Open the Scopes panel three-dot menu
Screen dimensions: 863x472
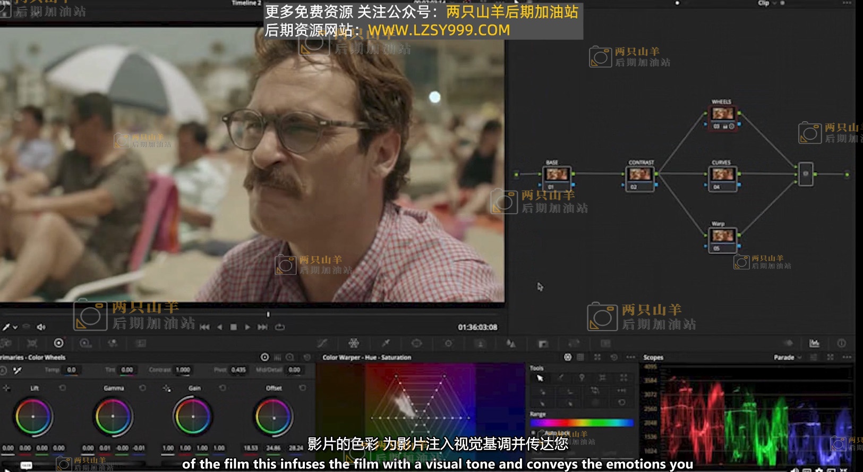[847, 357]
